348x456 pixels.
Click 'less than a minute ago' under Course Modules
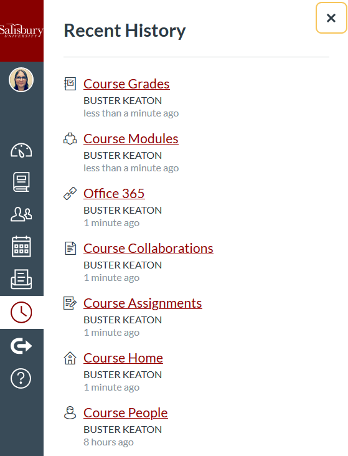[131, 168]
